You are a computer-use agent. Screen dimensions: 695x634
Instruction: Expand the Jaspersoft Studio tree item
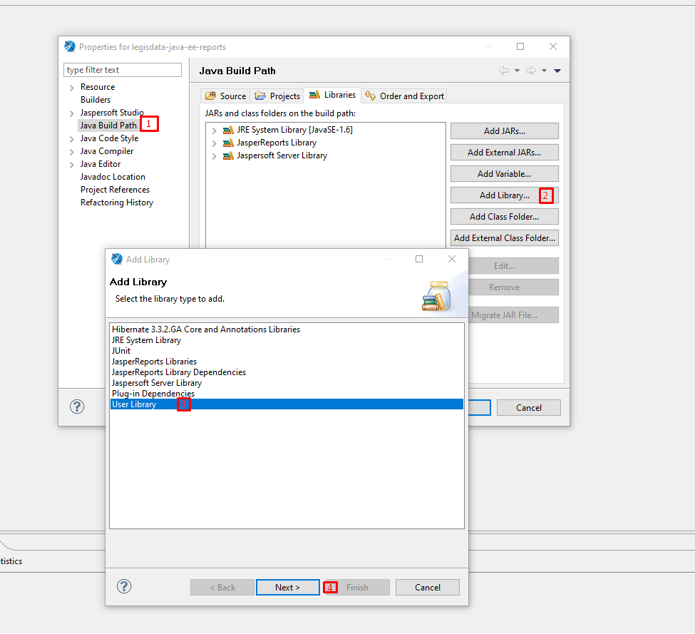pos(72,113)
